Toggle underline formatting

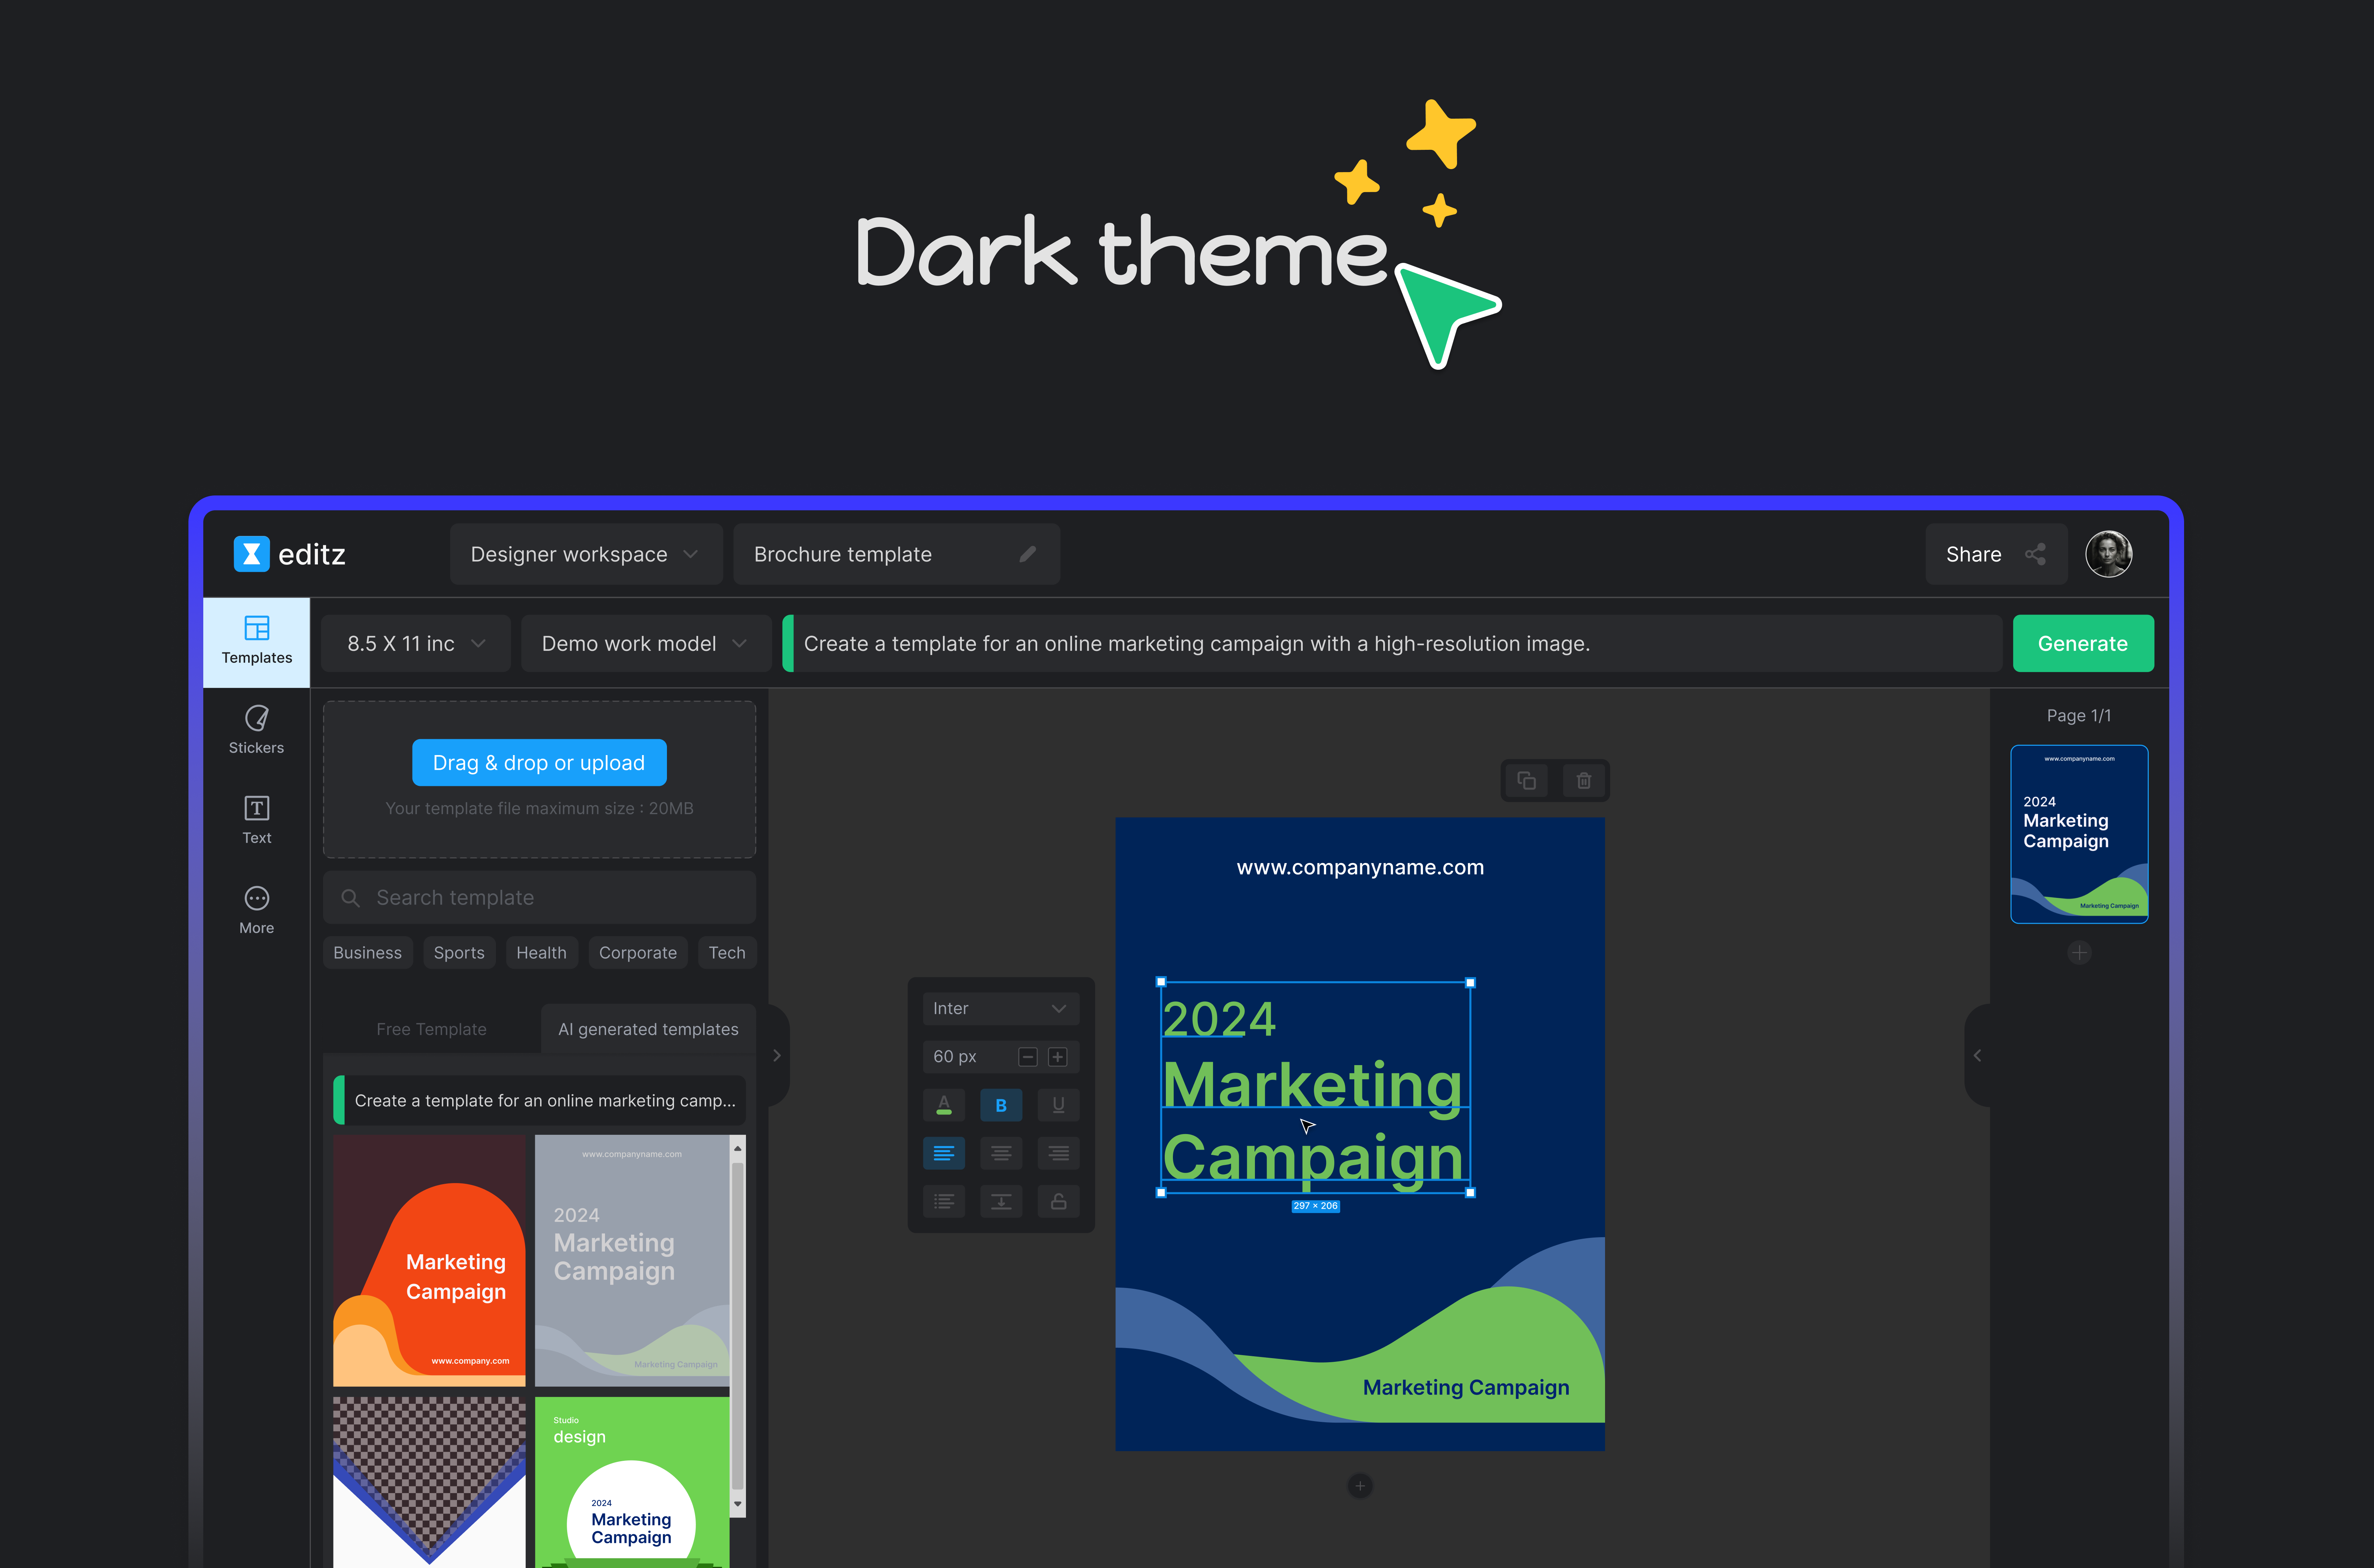(x=1058, y=1105)
